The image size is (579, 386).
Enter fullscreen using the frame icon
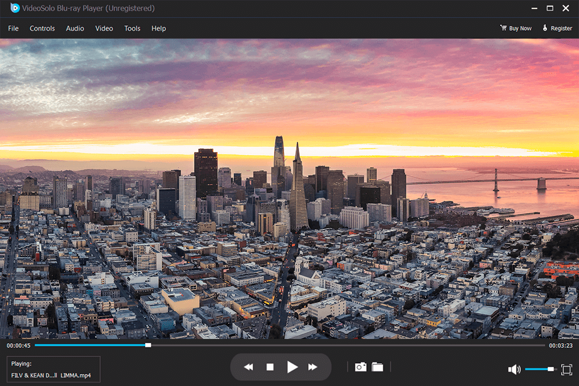566,369
